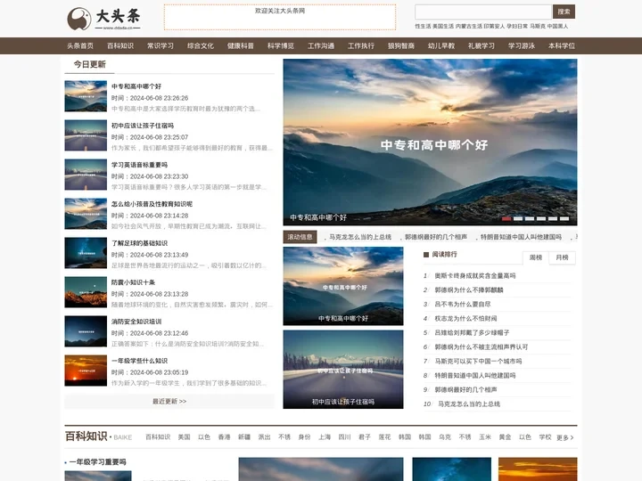Open article 学习英语音标重要吗 title
Screen dimensions: 642x481
click(140, 165)
